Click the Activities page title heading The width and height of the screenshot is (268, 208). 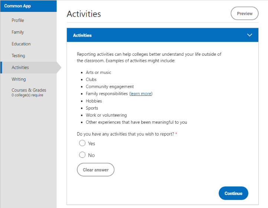click(84, 14)
